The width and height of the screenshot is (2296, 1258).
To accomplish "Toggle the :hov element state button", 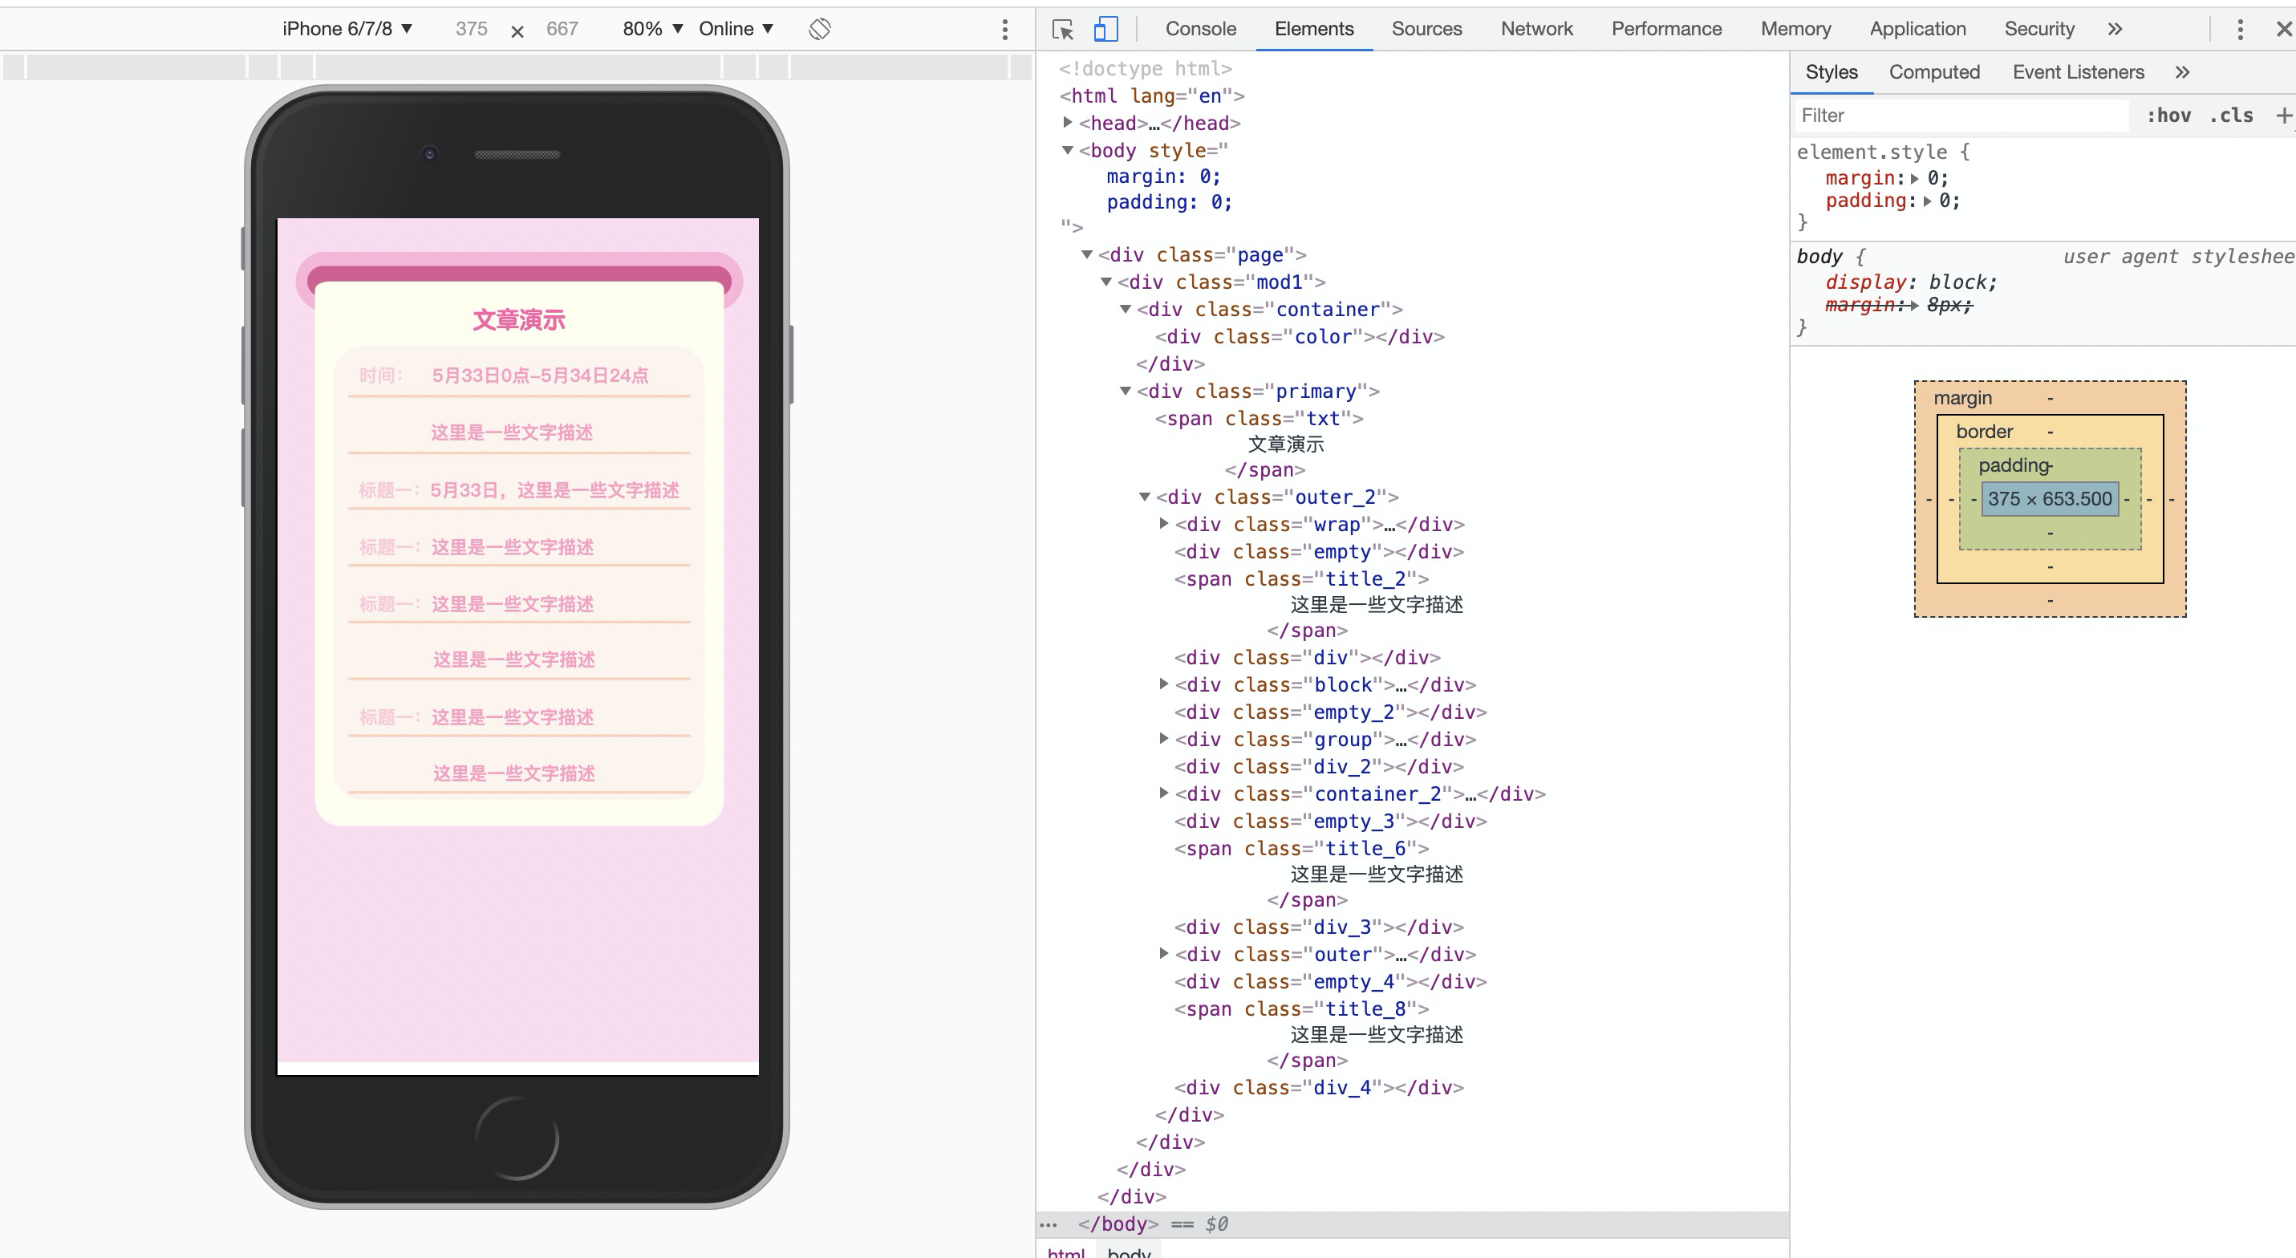I will point(2168,115).
